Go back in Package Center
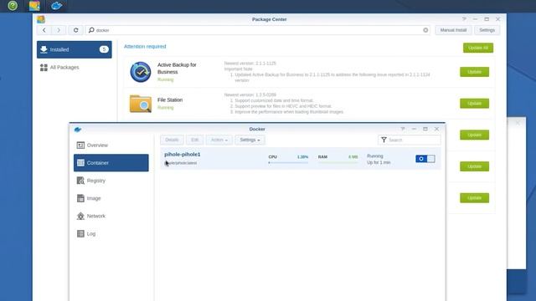Image resolution: width=536 pixels, height=301 pixels. 44,30
